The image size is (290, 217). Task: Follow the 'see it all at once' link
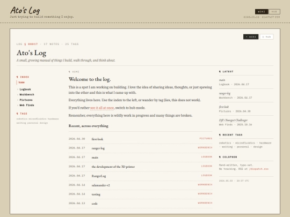[x=102, y=108]
